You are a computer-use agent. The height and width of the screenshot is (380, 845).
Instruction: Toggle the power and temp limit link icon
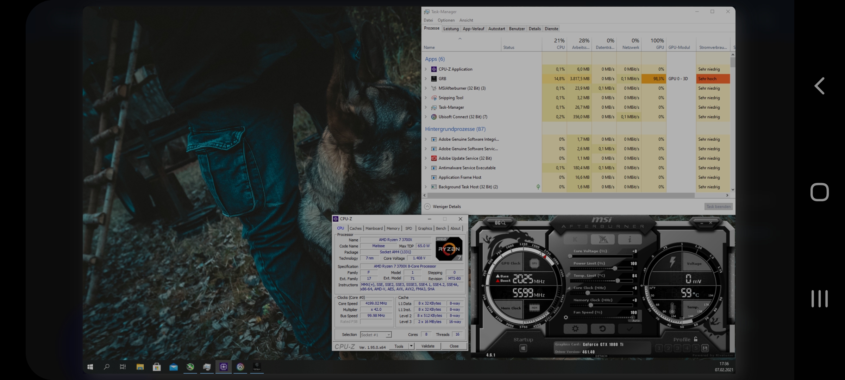568,275
